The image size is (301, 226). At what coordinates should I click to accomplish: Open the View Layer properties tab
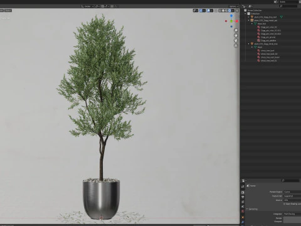(243, 202)
